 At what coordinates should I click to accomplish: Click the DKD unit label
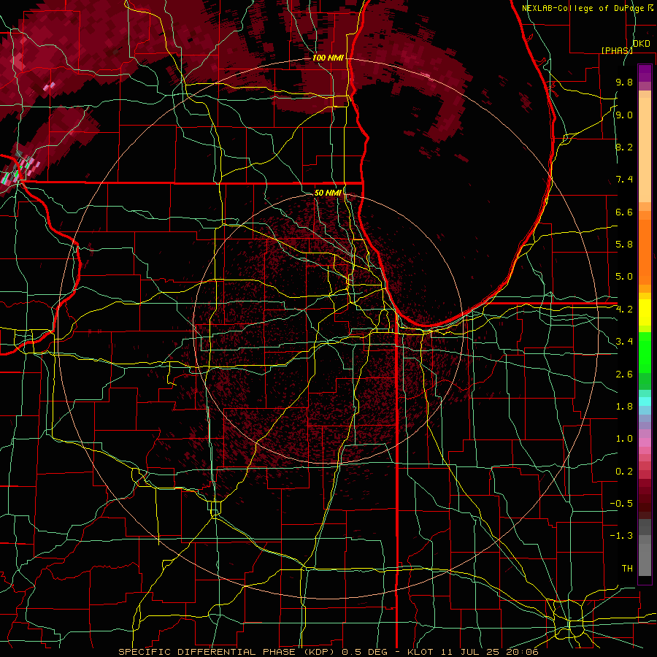click(642, 44)
